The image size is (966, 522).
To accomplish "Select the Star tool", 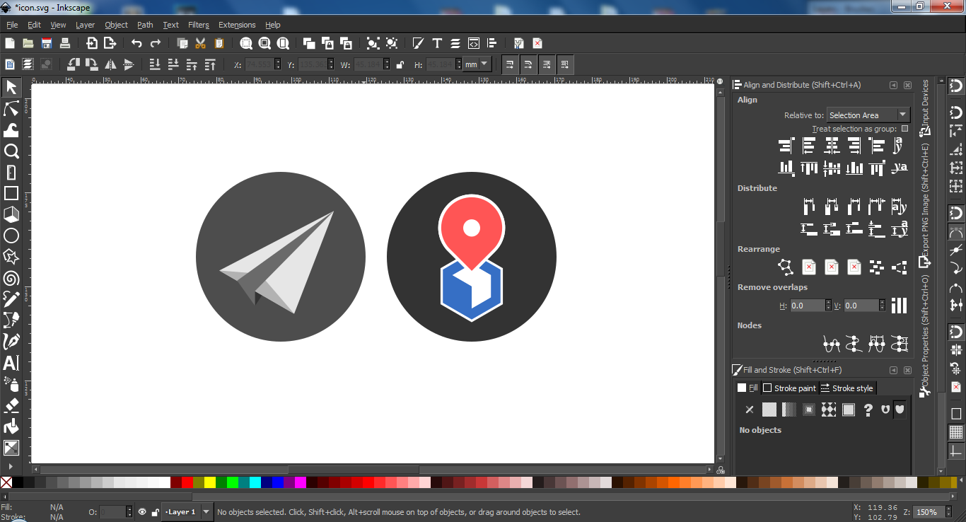I will (11, 257).
